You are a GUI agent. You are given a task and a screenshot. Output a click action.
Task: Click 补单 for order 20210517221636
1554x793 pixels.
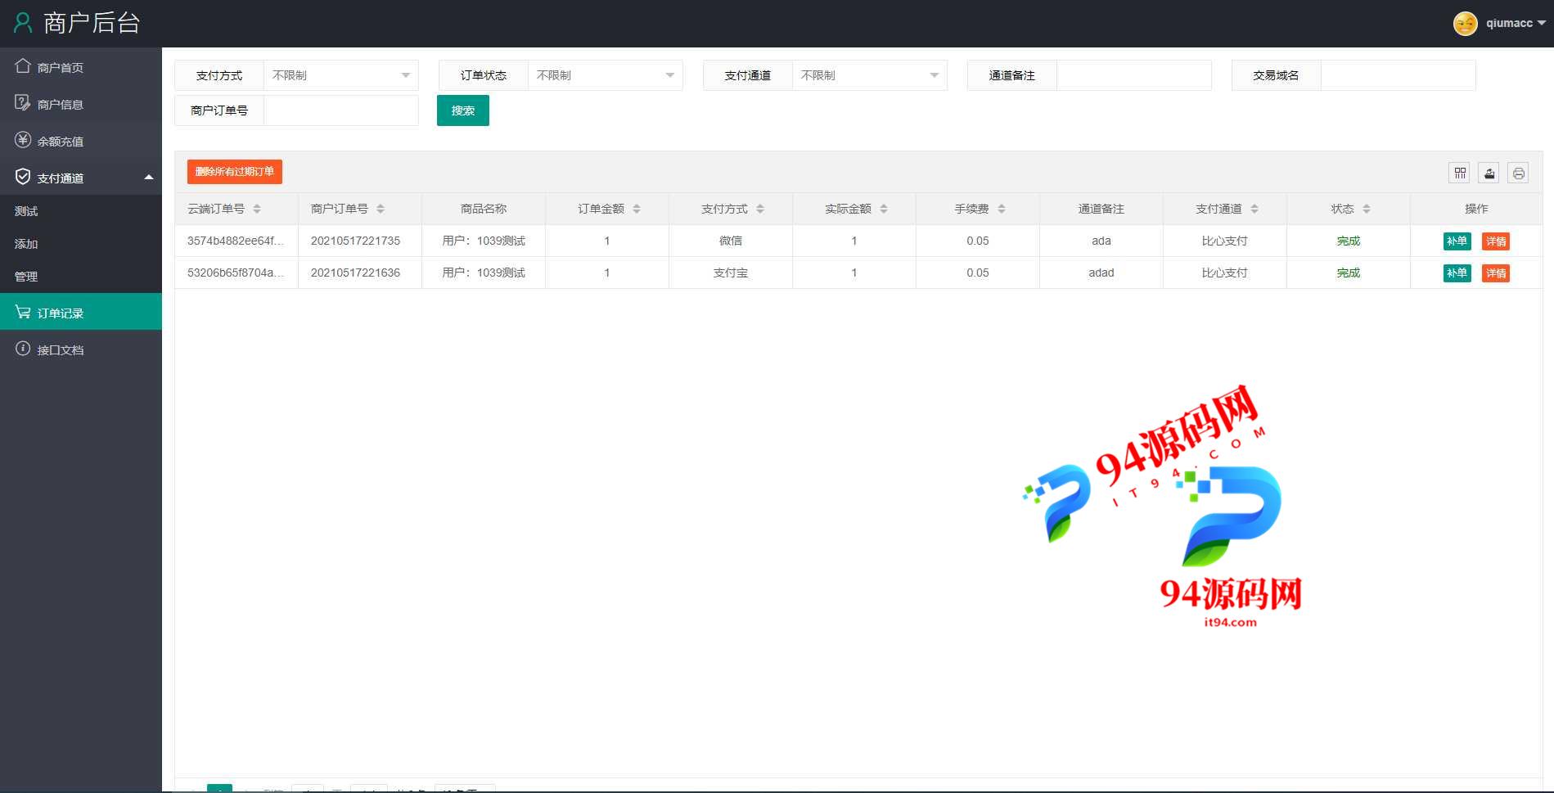pos(1457,273)
